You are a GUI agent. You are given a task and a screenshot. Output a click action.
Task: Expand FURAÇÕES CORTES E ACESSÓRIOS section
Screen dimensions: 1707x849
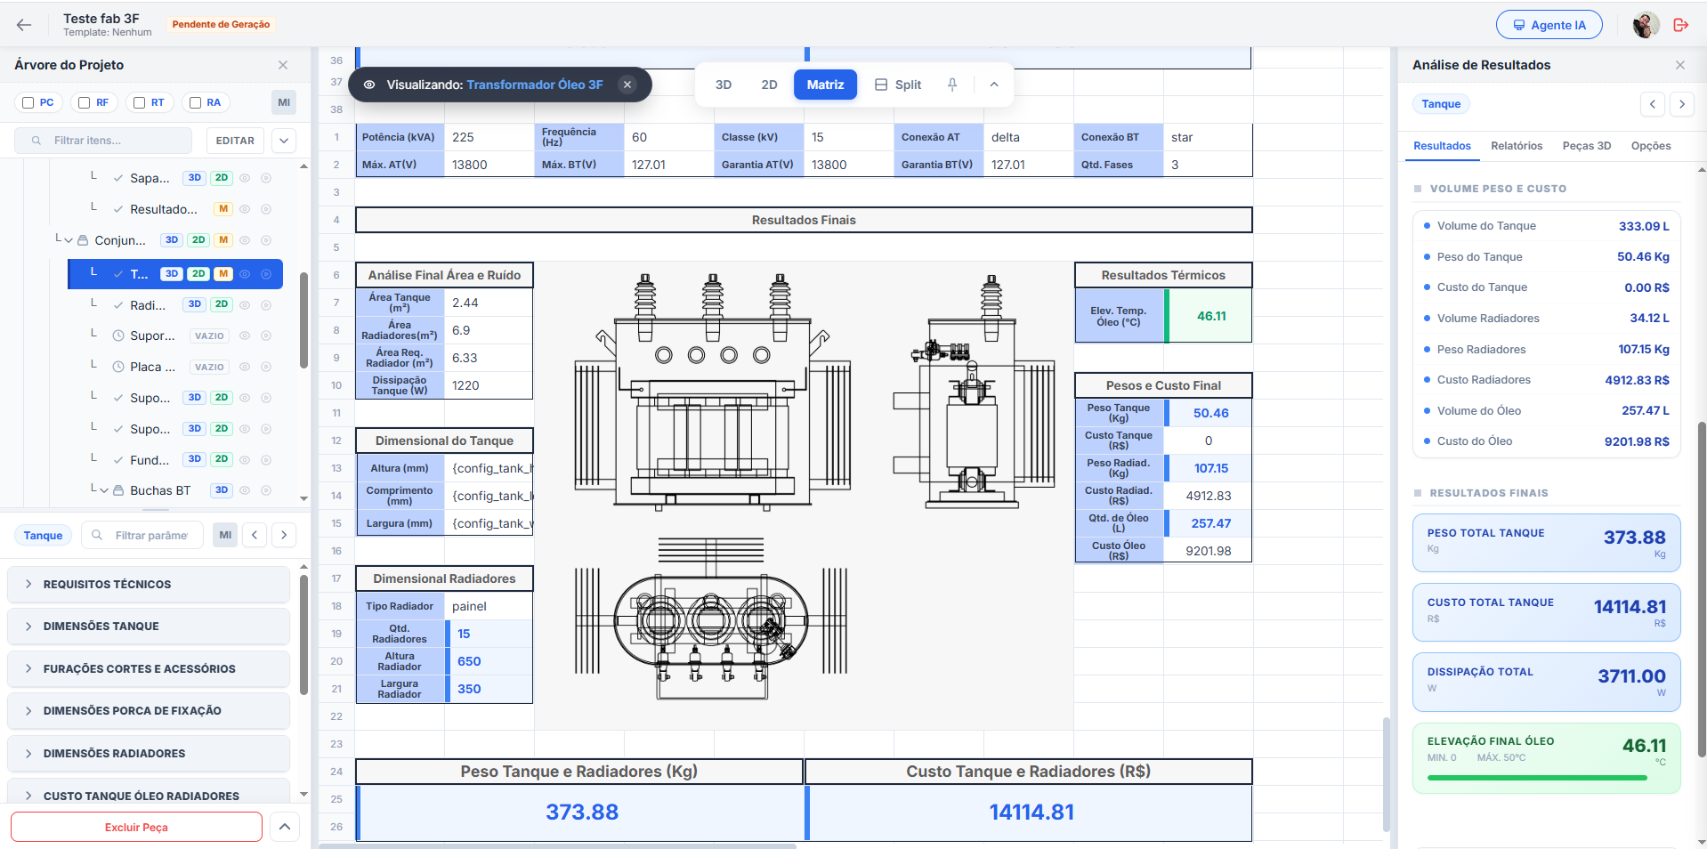click(x=149, y=669)
